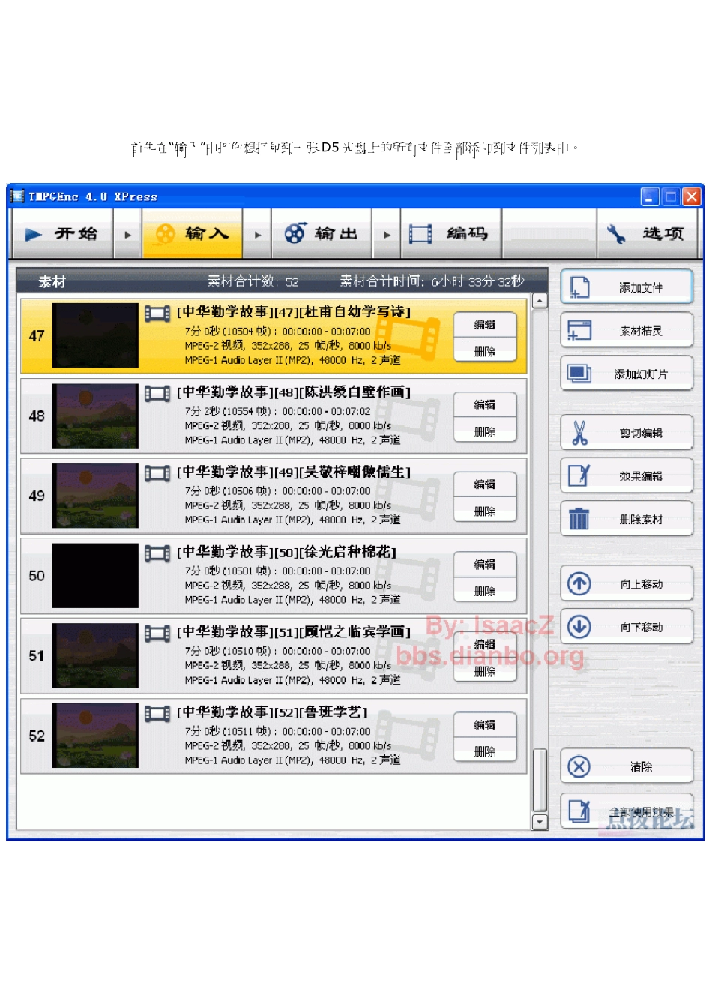Click 删除 (Delete) for clip 48

(485, 430)
